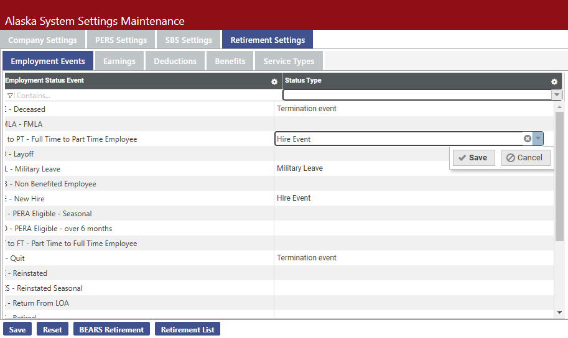This screenshot has height=338, width=568.
Task: Select PERA Eligible - Seasonal row
Action: click(279, 214)
